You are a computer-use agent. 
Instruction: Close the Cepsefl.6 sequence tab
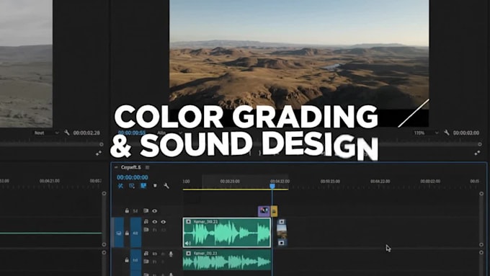point(116,167)
